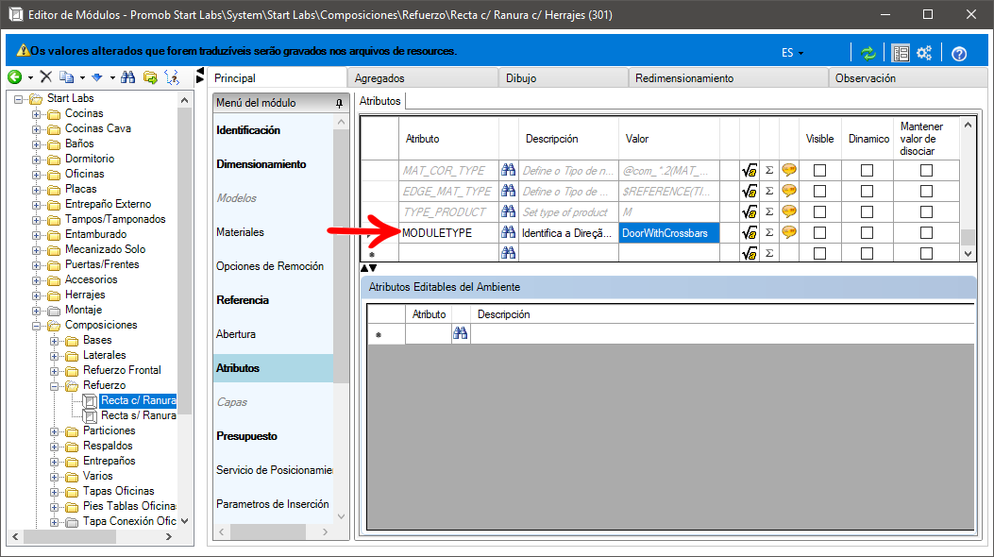Click binoculars icon in TYPE_PRODUCT row

[x=509, y=211]
